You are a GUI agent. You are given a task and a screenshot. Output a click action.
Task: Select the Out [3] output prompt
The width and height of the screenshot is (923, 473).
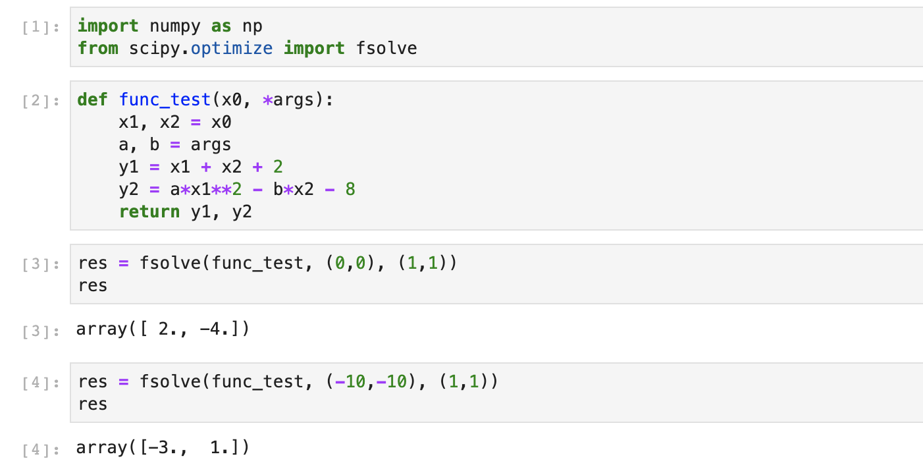(x=41, y=331)
